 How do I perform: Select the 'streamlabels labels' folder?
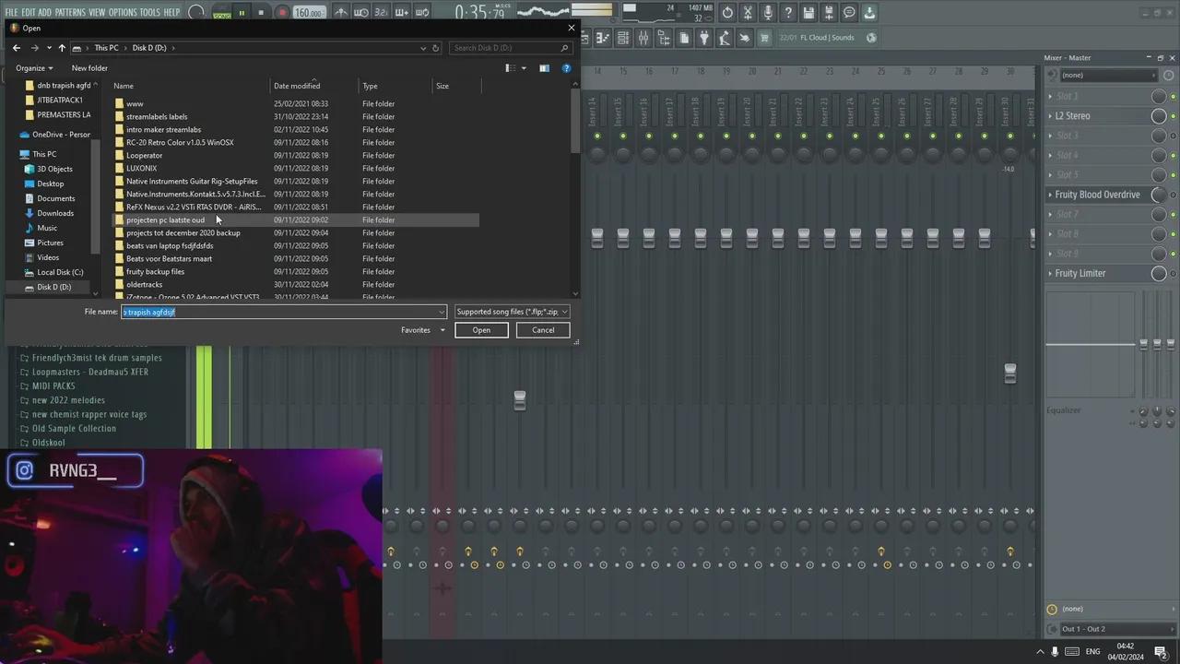157,117
